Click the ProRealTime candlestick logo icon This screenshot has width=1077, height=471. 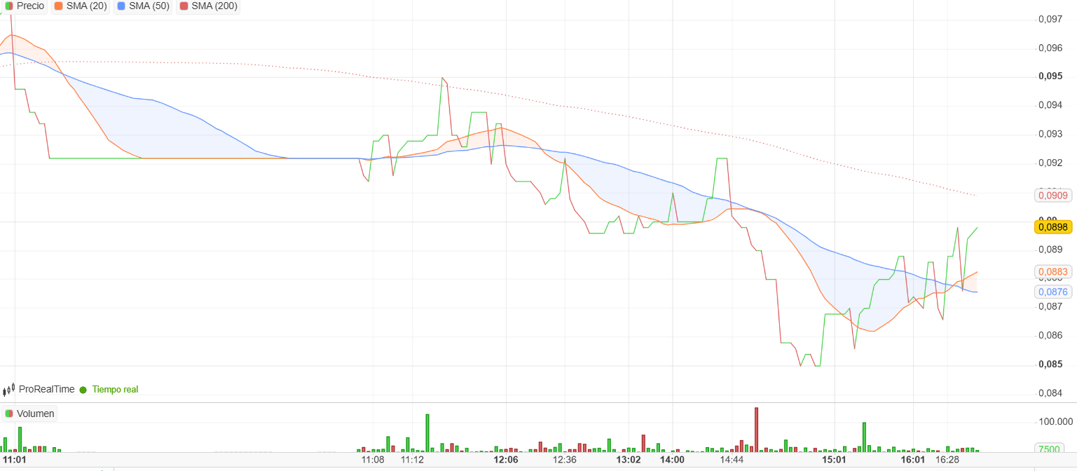[x=8, y=389]
